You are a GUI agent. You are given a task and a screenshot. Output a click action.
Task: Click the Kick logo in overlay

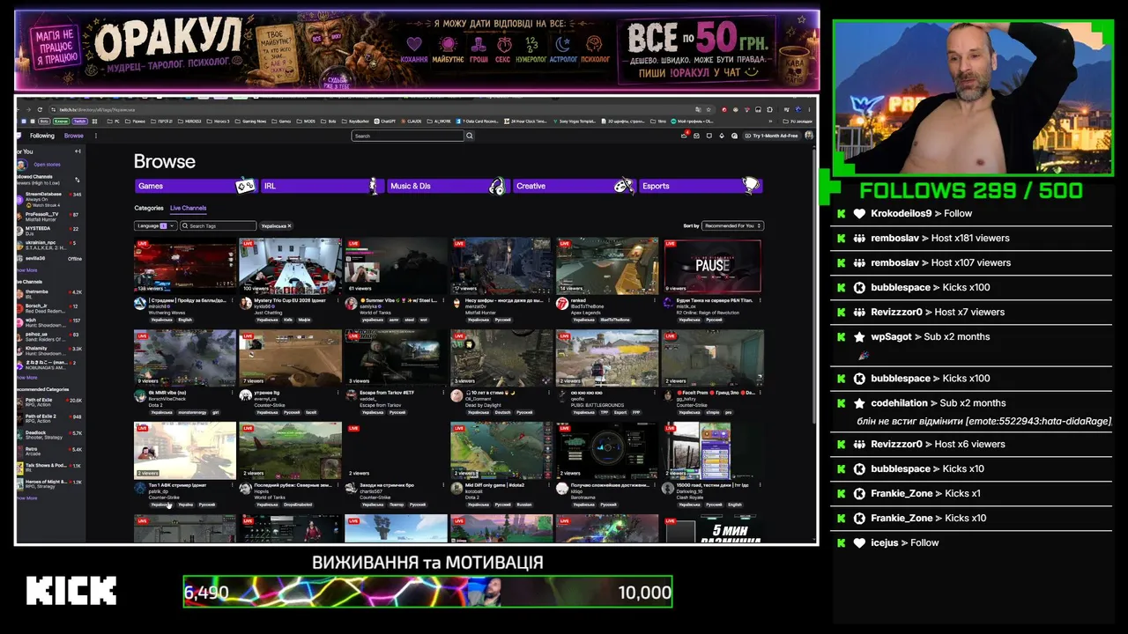[71, 591]
